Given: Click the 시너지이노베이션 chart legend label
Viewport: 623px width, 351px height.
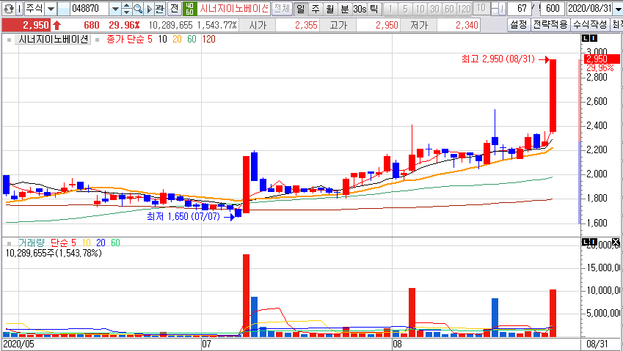Looking at the screenshot, I should click(x=54, y=40).
